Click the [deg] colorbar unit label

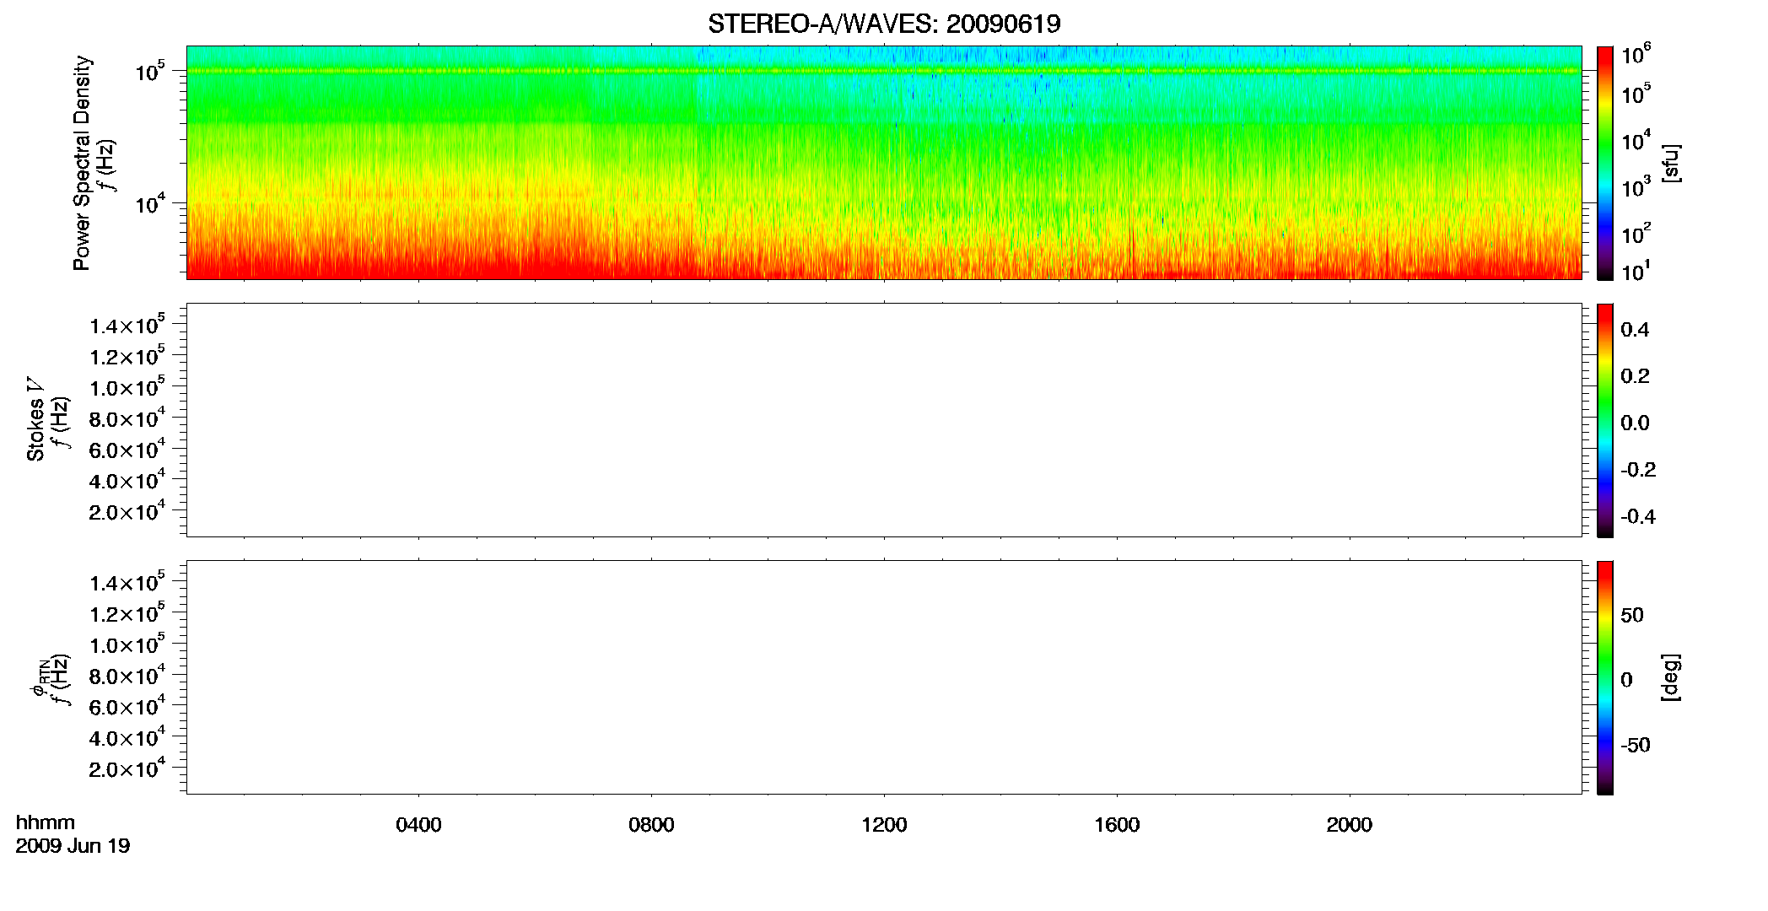point(1671,677)
